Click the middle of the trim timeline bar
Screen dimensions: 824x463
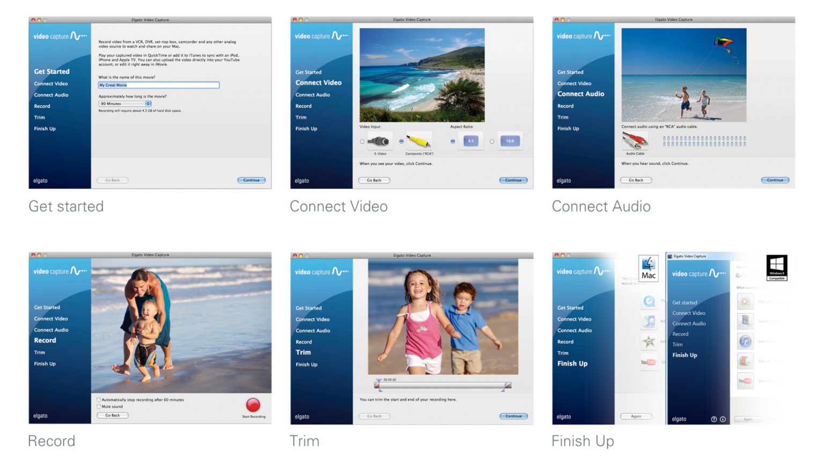(x=443, y=385)
